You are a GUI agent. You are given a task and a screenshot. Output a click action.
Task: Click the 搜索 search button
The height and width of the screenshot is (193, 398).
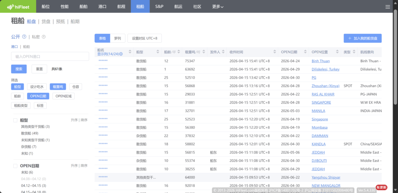pyautogui.click(x=19, y=69)
